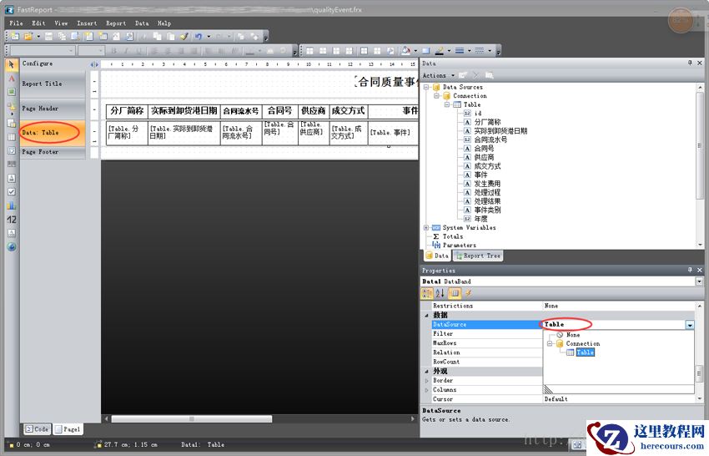Collapse the Data Sources tree node

426,87
